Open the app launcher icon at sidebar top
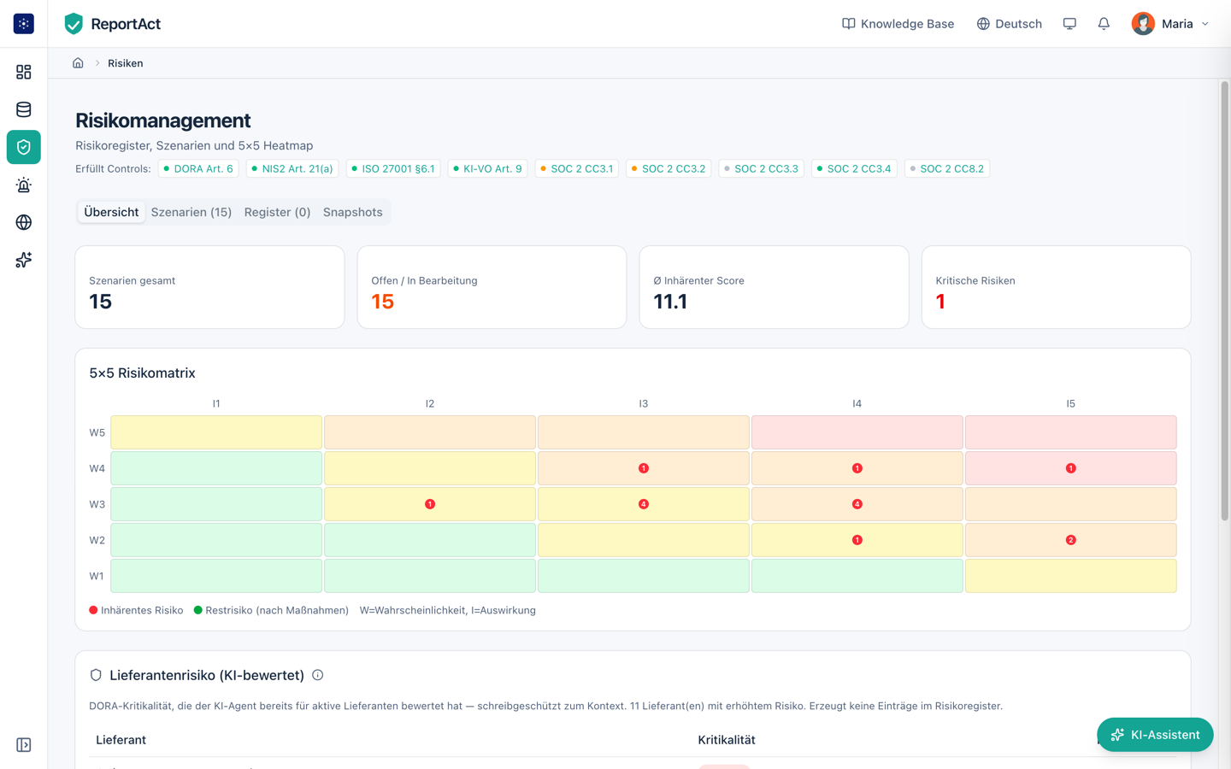The height and width of the screenshot is (769, 1231). point(24,24)
